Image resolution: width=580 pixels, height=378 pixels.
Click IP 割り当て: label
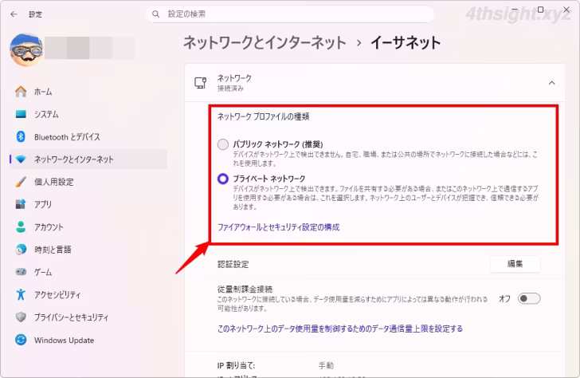coord(236,365)
